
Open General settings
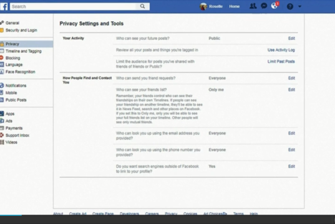click(x=12, y=23)
